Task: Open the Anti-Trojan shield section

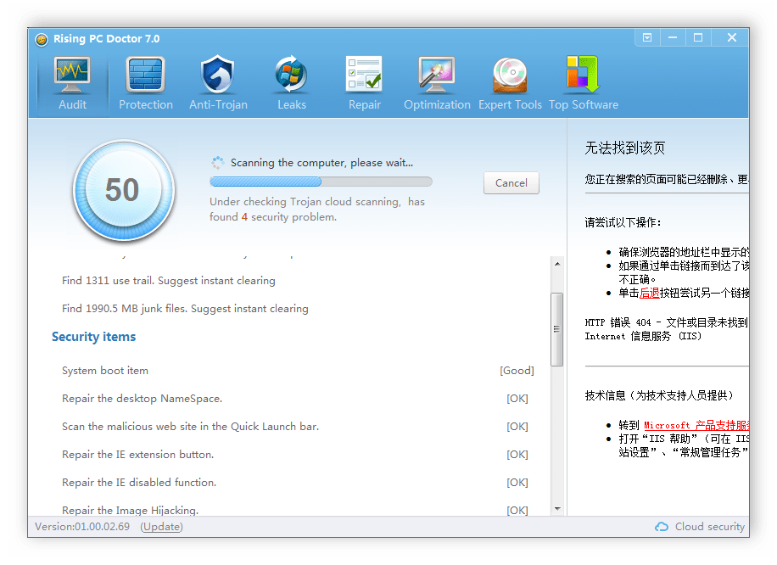Action: pyautogui.click(x=218, y=83)
